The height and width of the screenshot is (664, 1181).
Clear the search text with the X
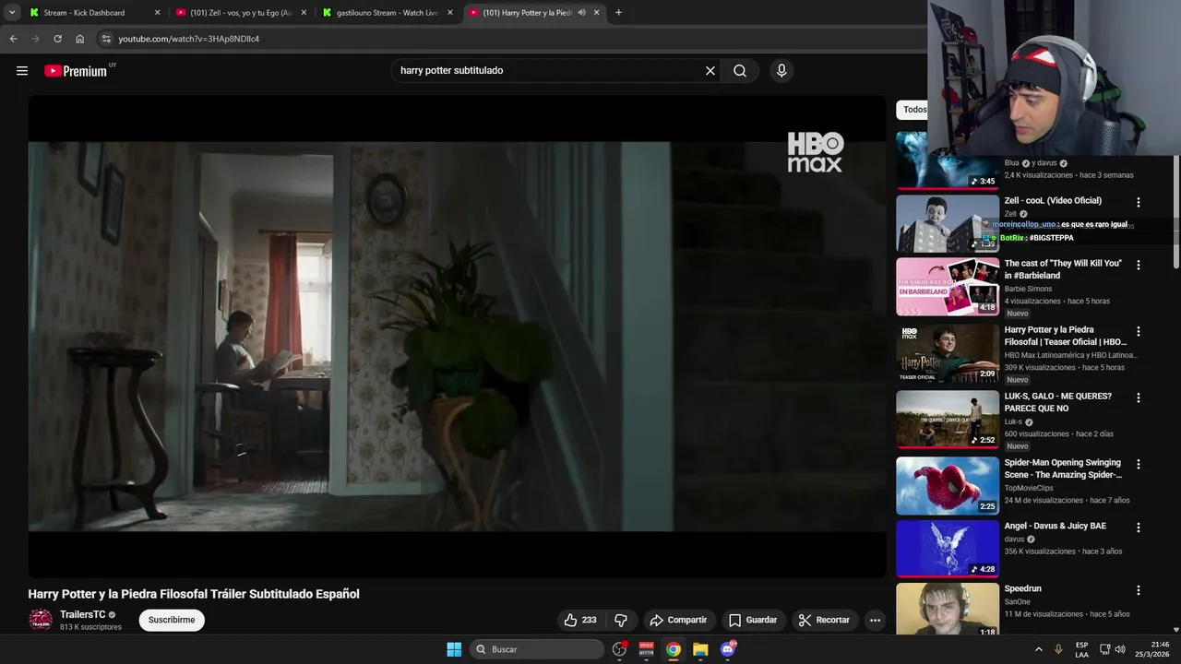[710, 71]
